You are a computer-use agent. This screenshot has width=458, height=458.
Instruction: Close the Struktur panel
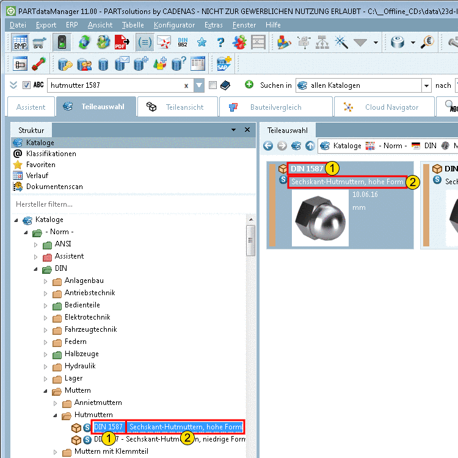tap(247, 130)
